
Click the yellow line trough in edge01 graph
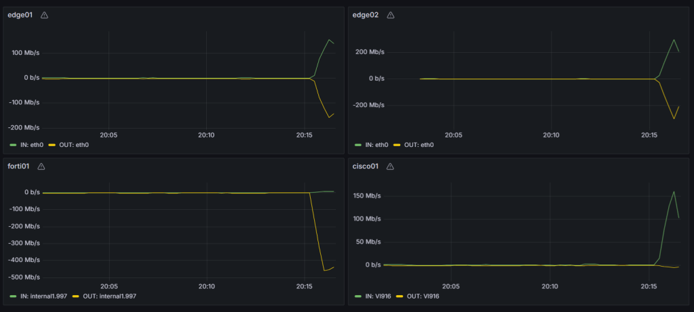329,117
